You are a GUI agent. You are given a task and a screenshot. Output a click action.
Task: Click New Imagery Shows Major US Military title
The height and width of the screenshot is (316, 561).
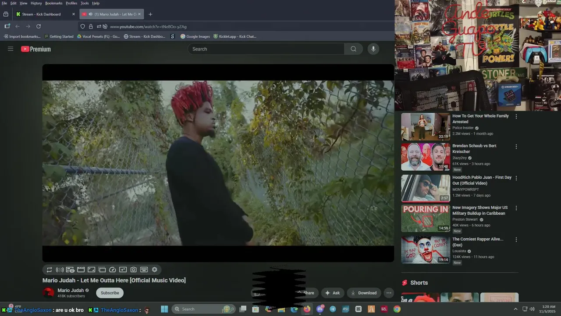480,210
